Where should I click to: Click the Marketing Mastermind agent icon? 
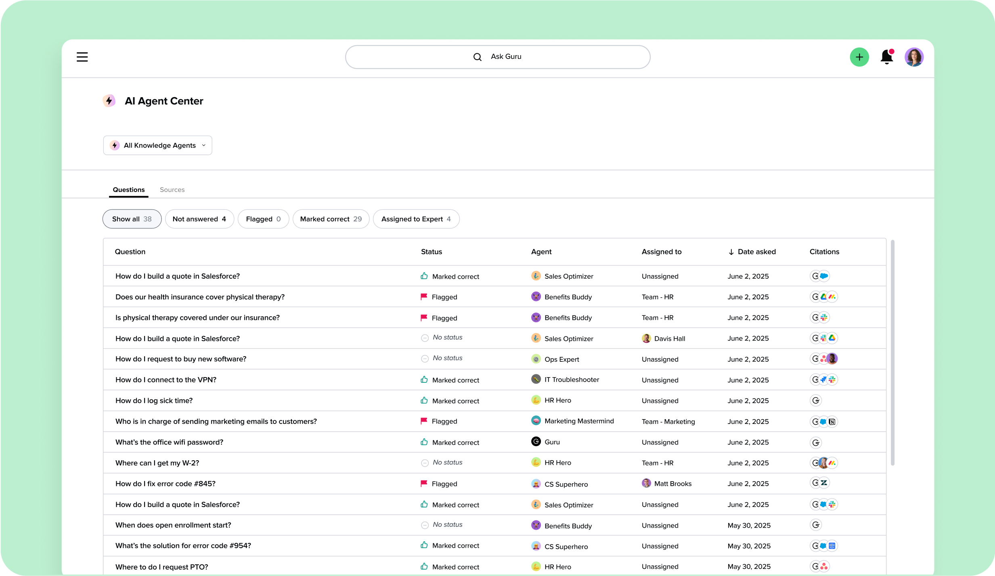pyautogui.click(x=536, y=421)
